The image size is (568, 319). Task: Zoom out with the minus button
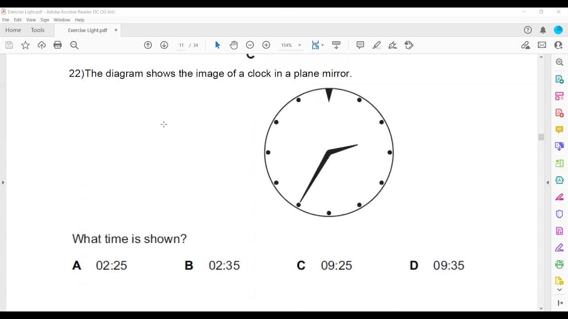(250, 45)
